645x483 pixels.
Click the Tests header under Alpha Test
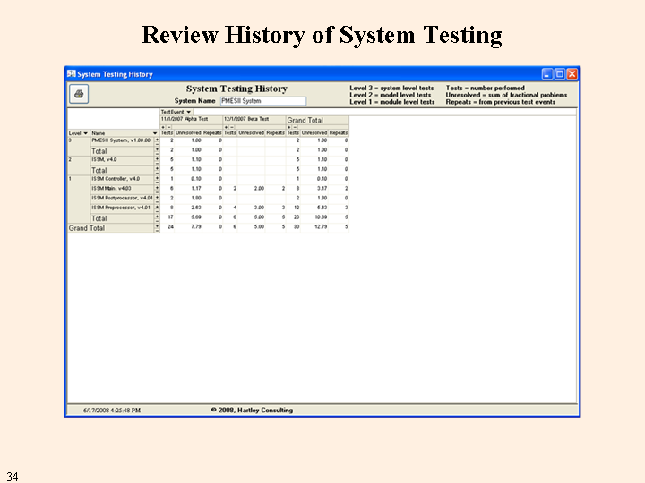point(167,133)
